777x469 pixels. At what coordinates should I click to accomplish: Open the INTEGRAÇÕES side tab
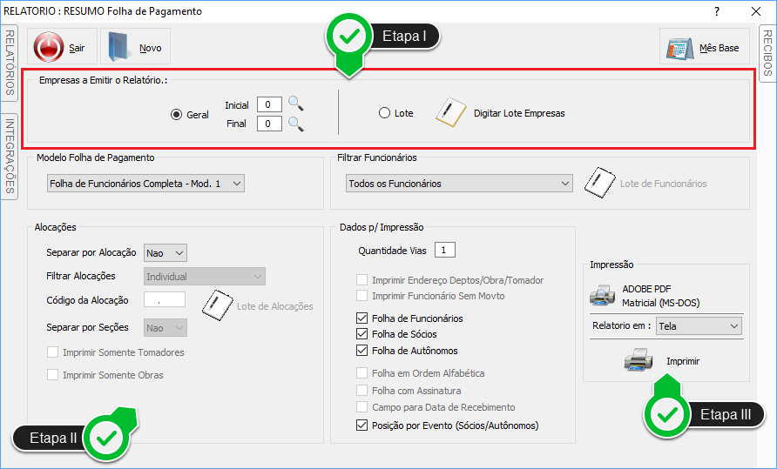click(x=10, y=157)
